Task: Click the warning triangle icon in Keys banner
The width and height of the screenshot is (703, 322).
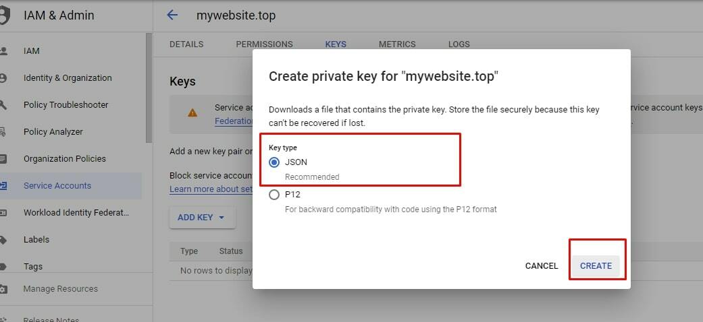Action: pos(192,112)
